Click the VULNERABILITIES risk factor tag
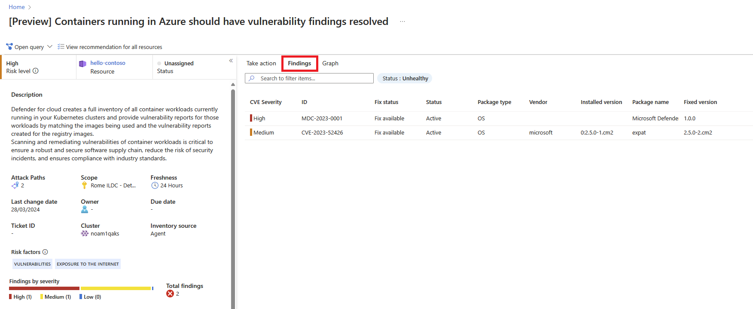This screenshot has width=753, height=309. (32, 264)
